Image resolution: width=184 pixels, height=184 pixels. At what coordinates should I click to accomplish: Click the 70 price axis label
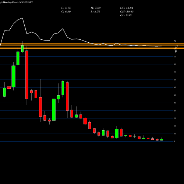coord(175,41)
